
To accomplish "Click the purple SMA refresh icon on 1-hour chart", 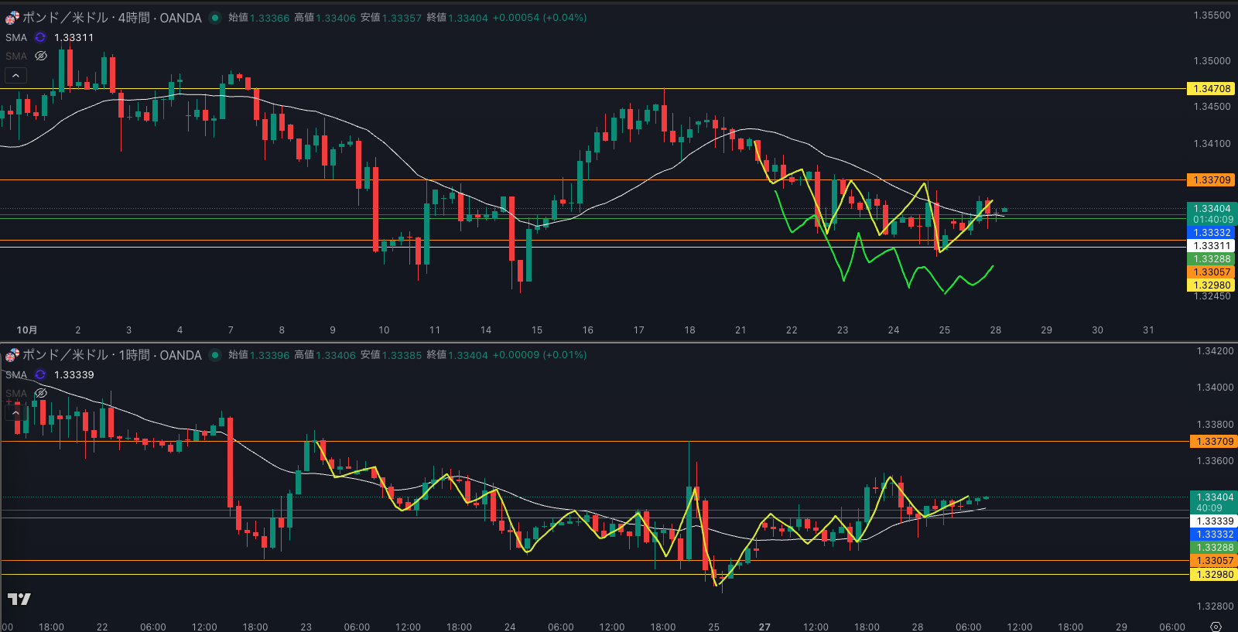I will (40, 374).
